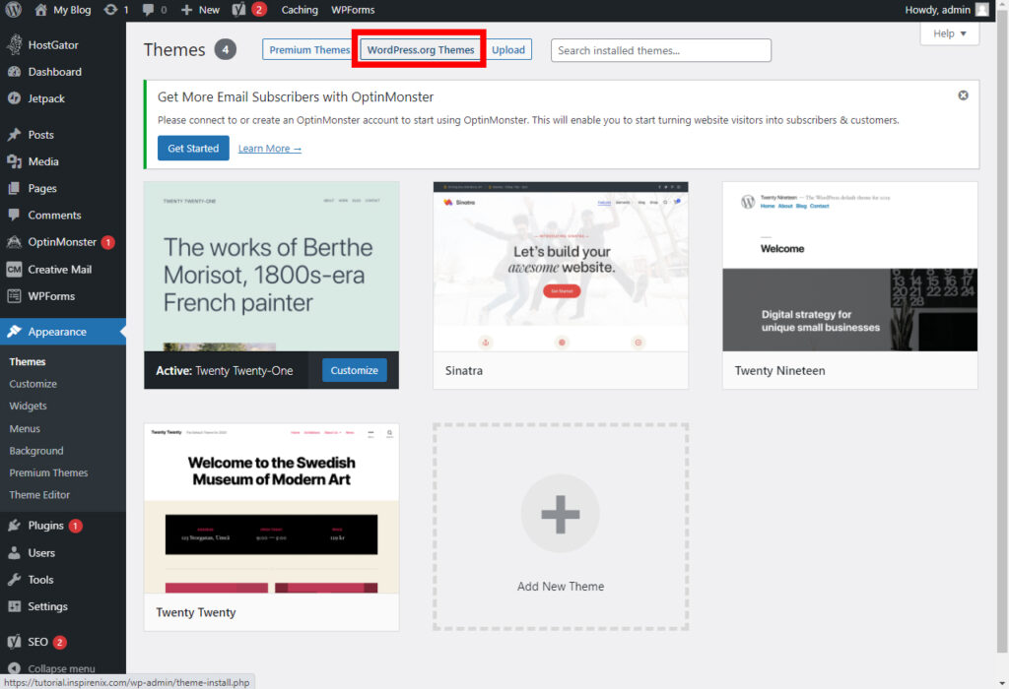1009x689 pixels.
Task: Click the Themes count badge showing 4
Action: coord(226,49)
